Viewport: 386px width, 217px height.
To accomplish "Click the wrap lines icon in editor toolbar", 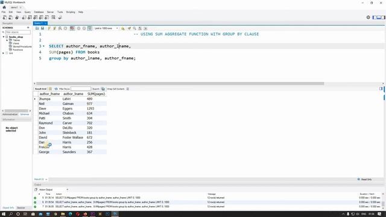I will (x=145, y=28).
